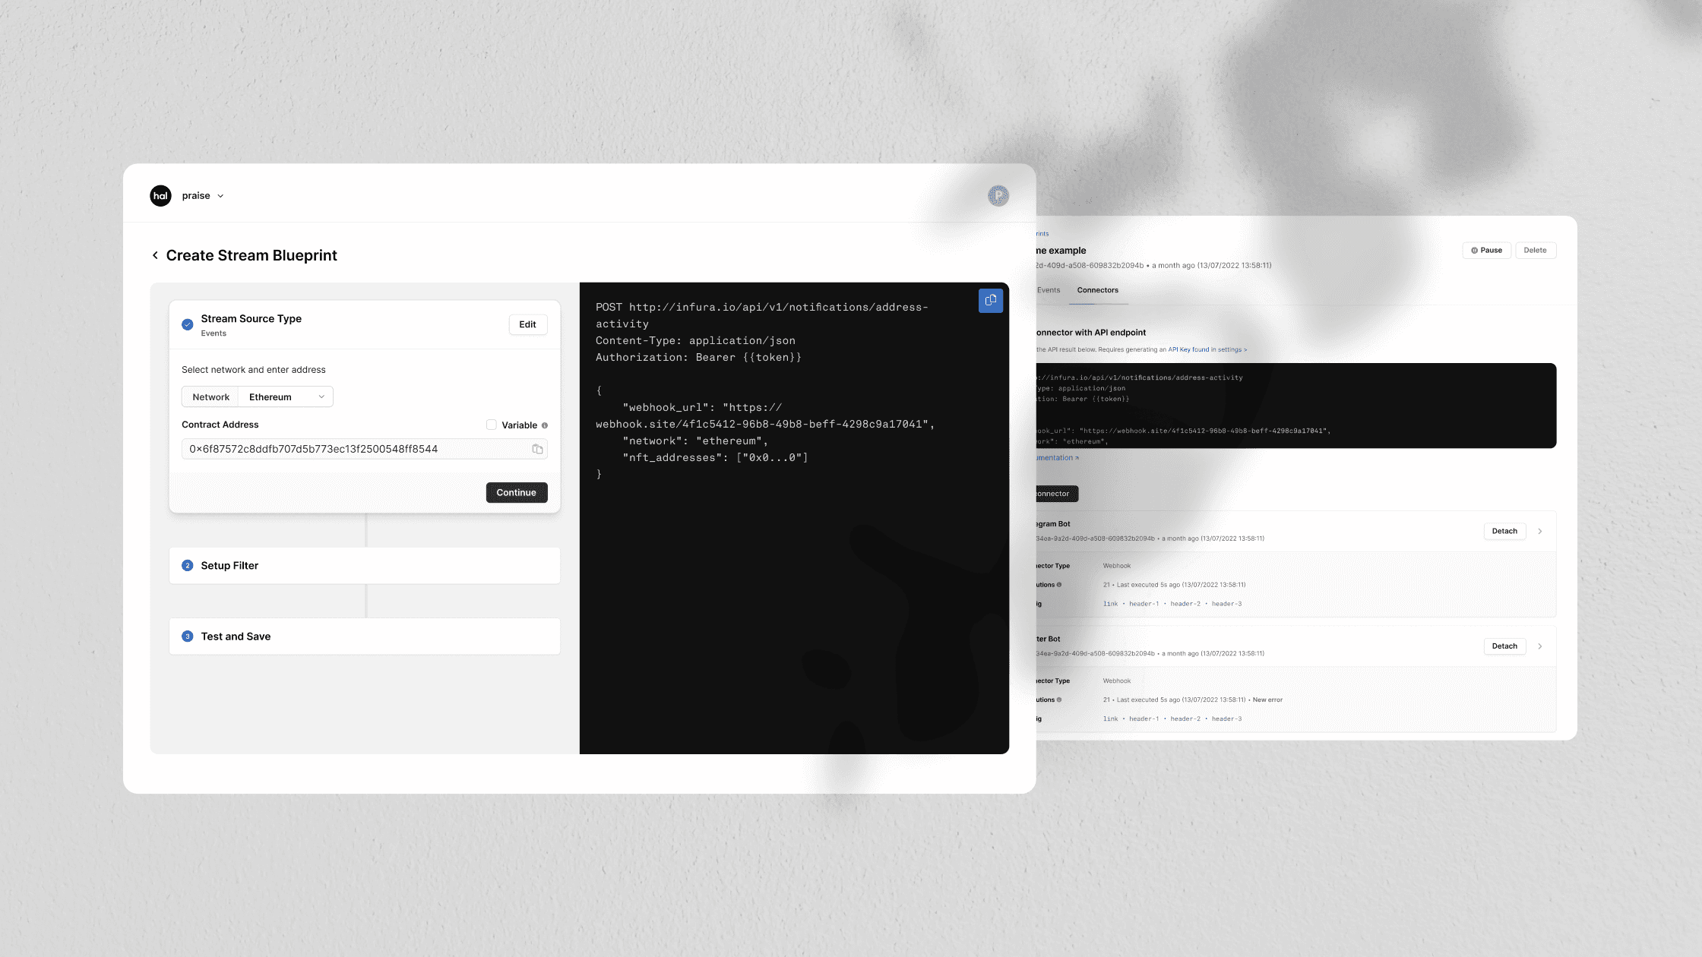Go back using the Create Stream Blueprint arrow
1702x957 pixels.
click(155, 255)
